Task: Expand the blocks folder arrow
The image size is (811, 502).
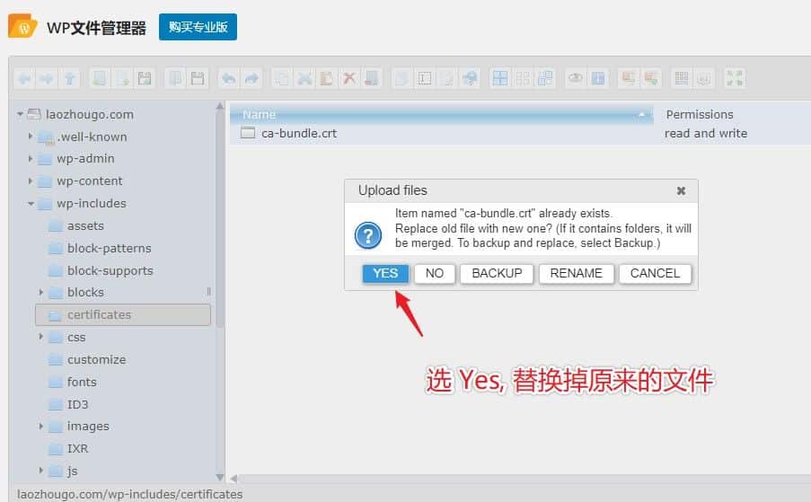Action: pyautogui.click(x=40, y=292)
